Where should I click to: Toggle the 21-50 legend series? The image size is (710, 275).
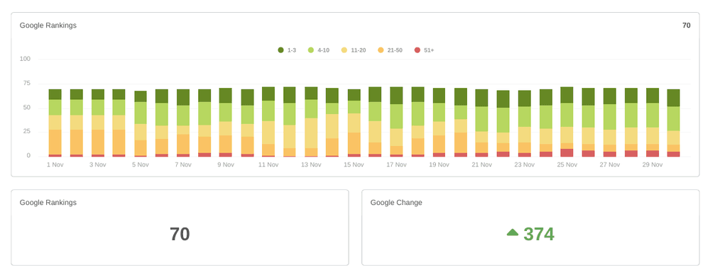[390, 50]
